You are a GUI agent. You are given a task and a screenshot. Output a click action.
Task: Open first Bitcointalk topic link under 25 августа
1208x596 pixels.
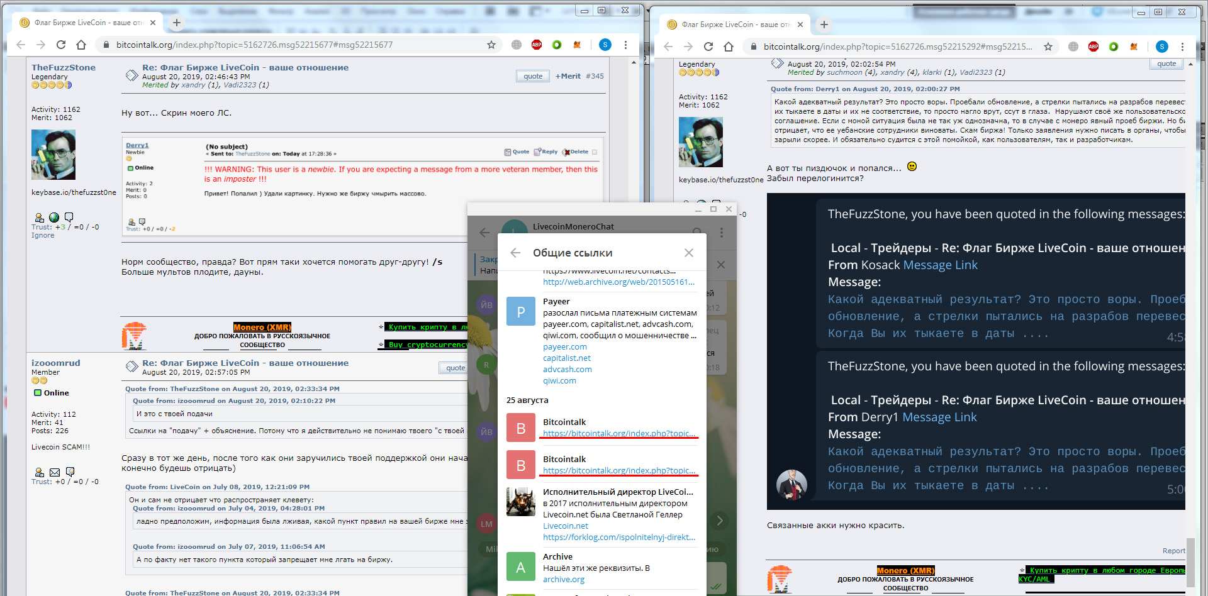[619, 434]
